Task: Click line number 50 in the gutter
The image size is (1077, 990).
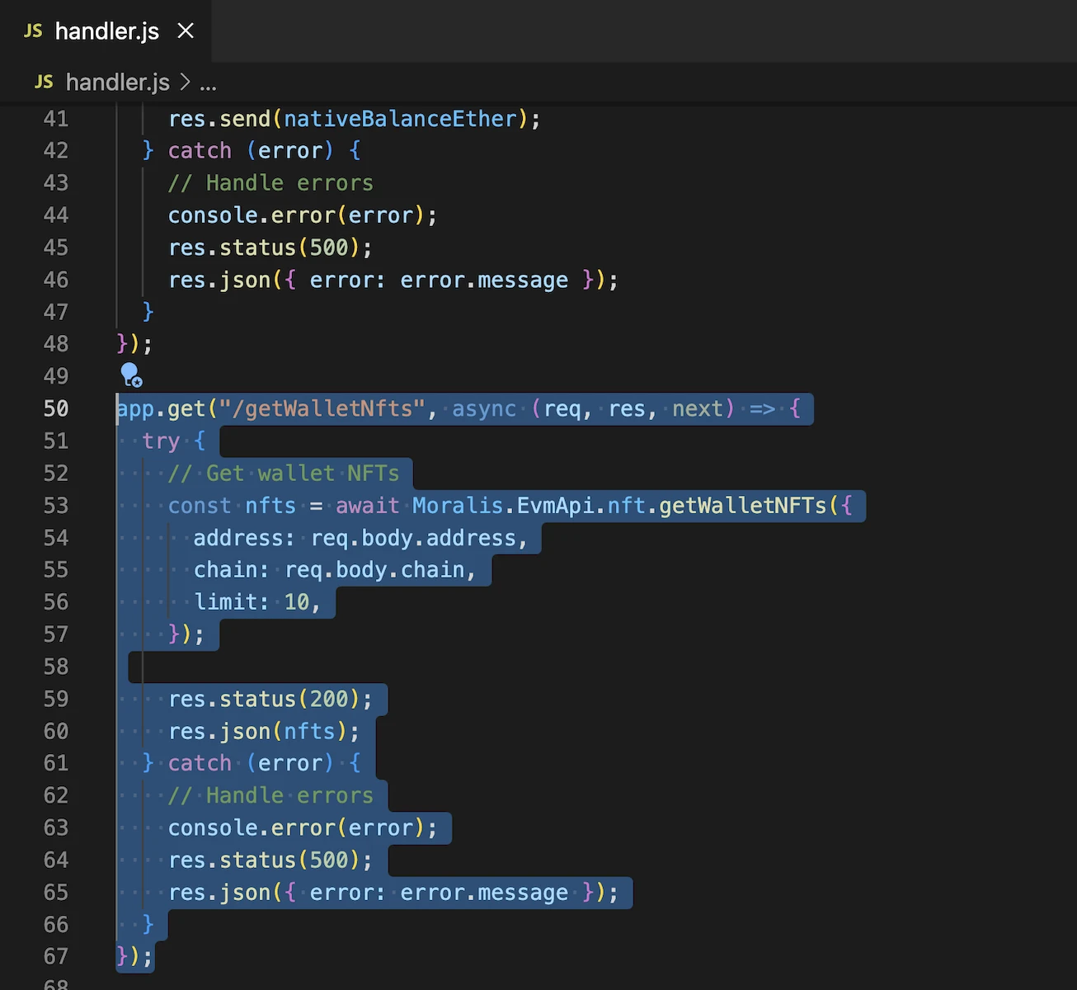Action: (x=56, y=408)
